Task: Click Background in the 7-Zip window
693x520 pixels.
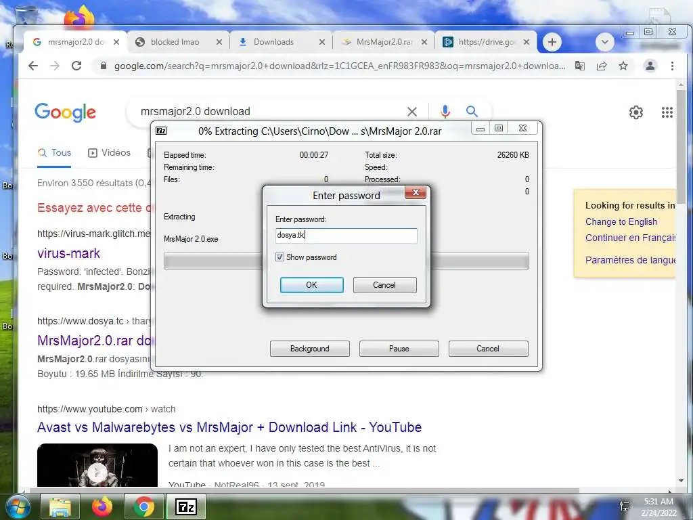Action: [x=310, y=349]
